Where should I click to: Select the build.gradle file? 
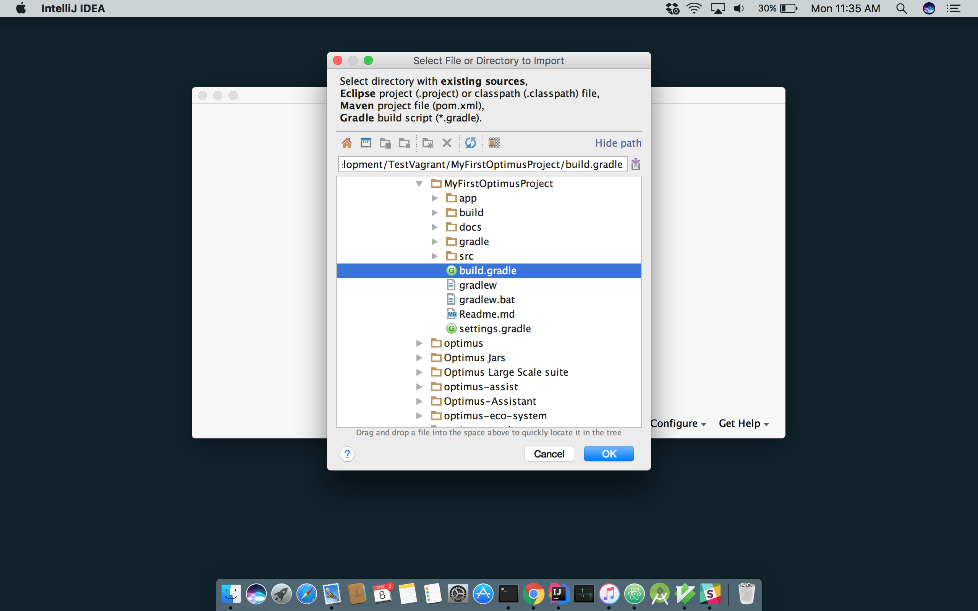click(x=489, y=271)
